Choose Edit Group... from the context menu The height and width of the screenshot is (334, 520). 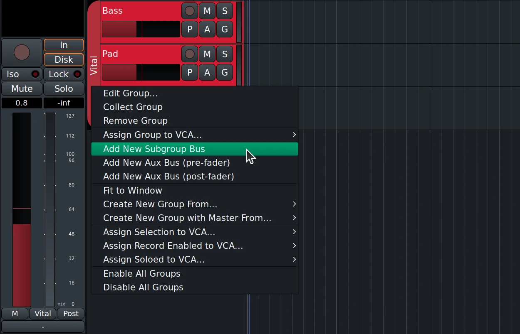click(x=195, y=93)
